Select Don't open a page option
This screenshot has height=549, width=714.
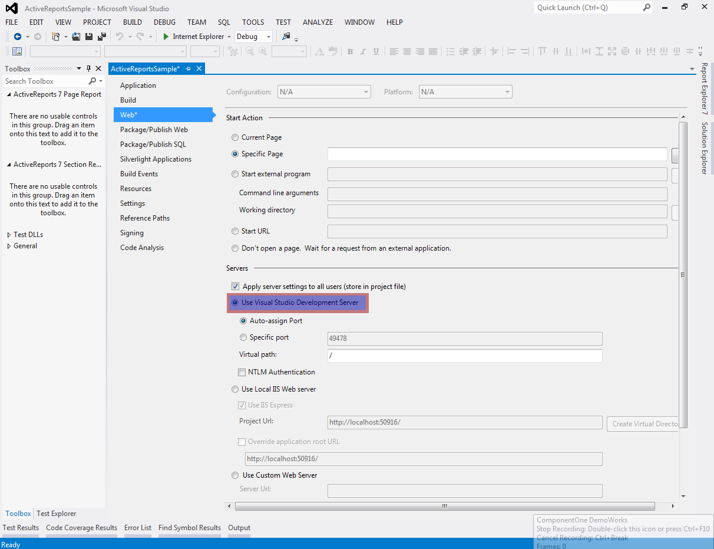236,248
